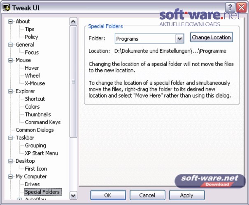Select Tips in the tree
The image size is (249, 205).
[30, 29]
